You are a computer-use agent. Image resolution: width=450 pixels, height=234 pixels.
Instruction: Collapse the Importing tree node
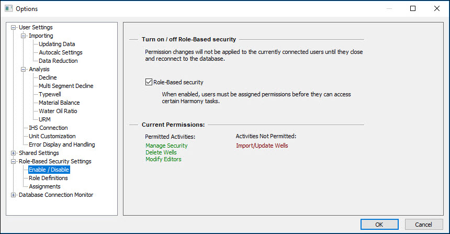coord(24,36)
